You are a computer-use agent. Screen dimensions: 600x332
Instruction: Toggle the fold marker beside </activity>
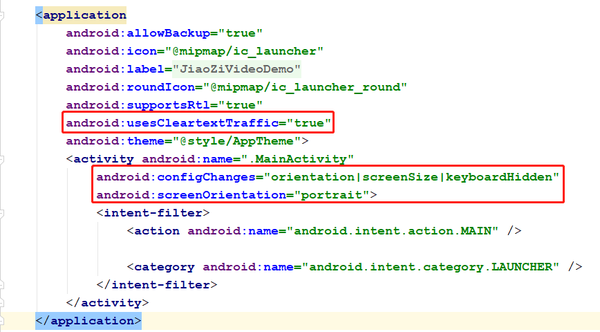pyautogui.click(x=1, y=303)
